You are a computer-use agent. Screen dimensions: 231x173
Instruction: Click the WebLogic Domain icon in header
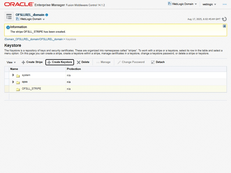click(x=170, y=4)
